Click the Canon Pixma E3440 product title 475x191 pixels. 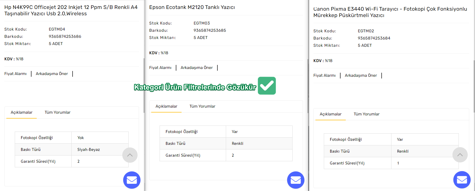tap(390, 12)
